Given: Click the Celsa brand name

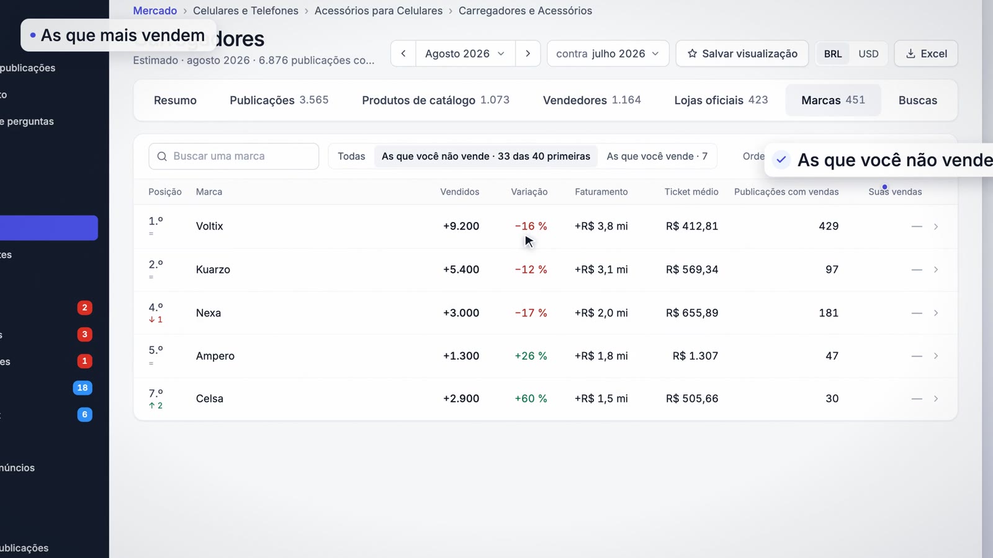Looking at the screenshot, I should [210, 399].
